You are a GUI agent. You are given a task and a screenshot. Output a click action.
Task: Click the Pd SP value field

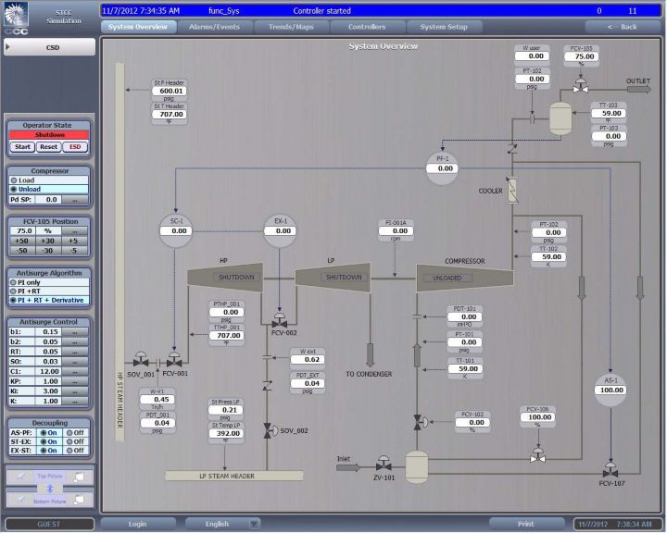click(x=48, y=200)
